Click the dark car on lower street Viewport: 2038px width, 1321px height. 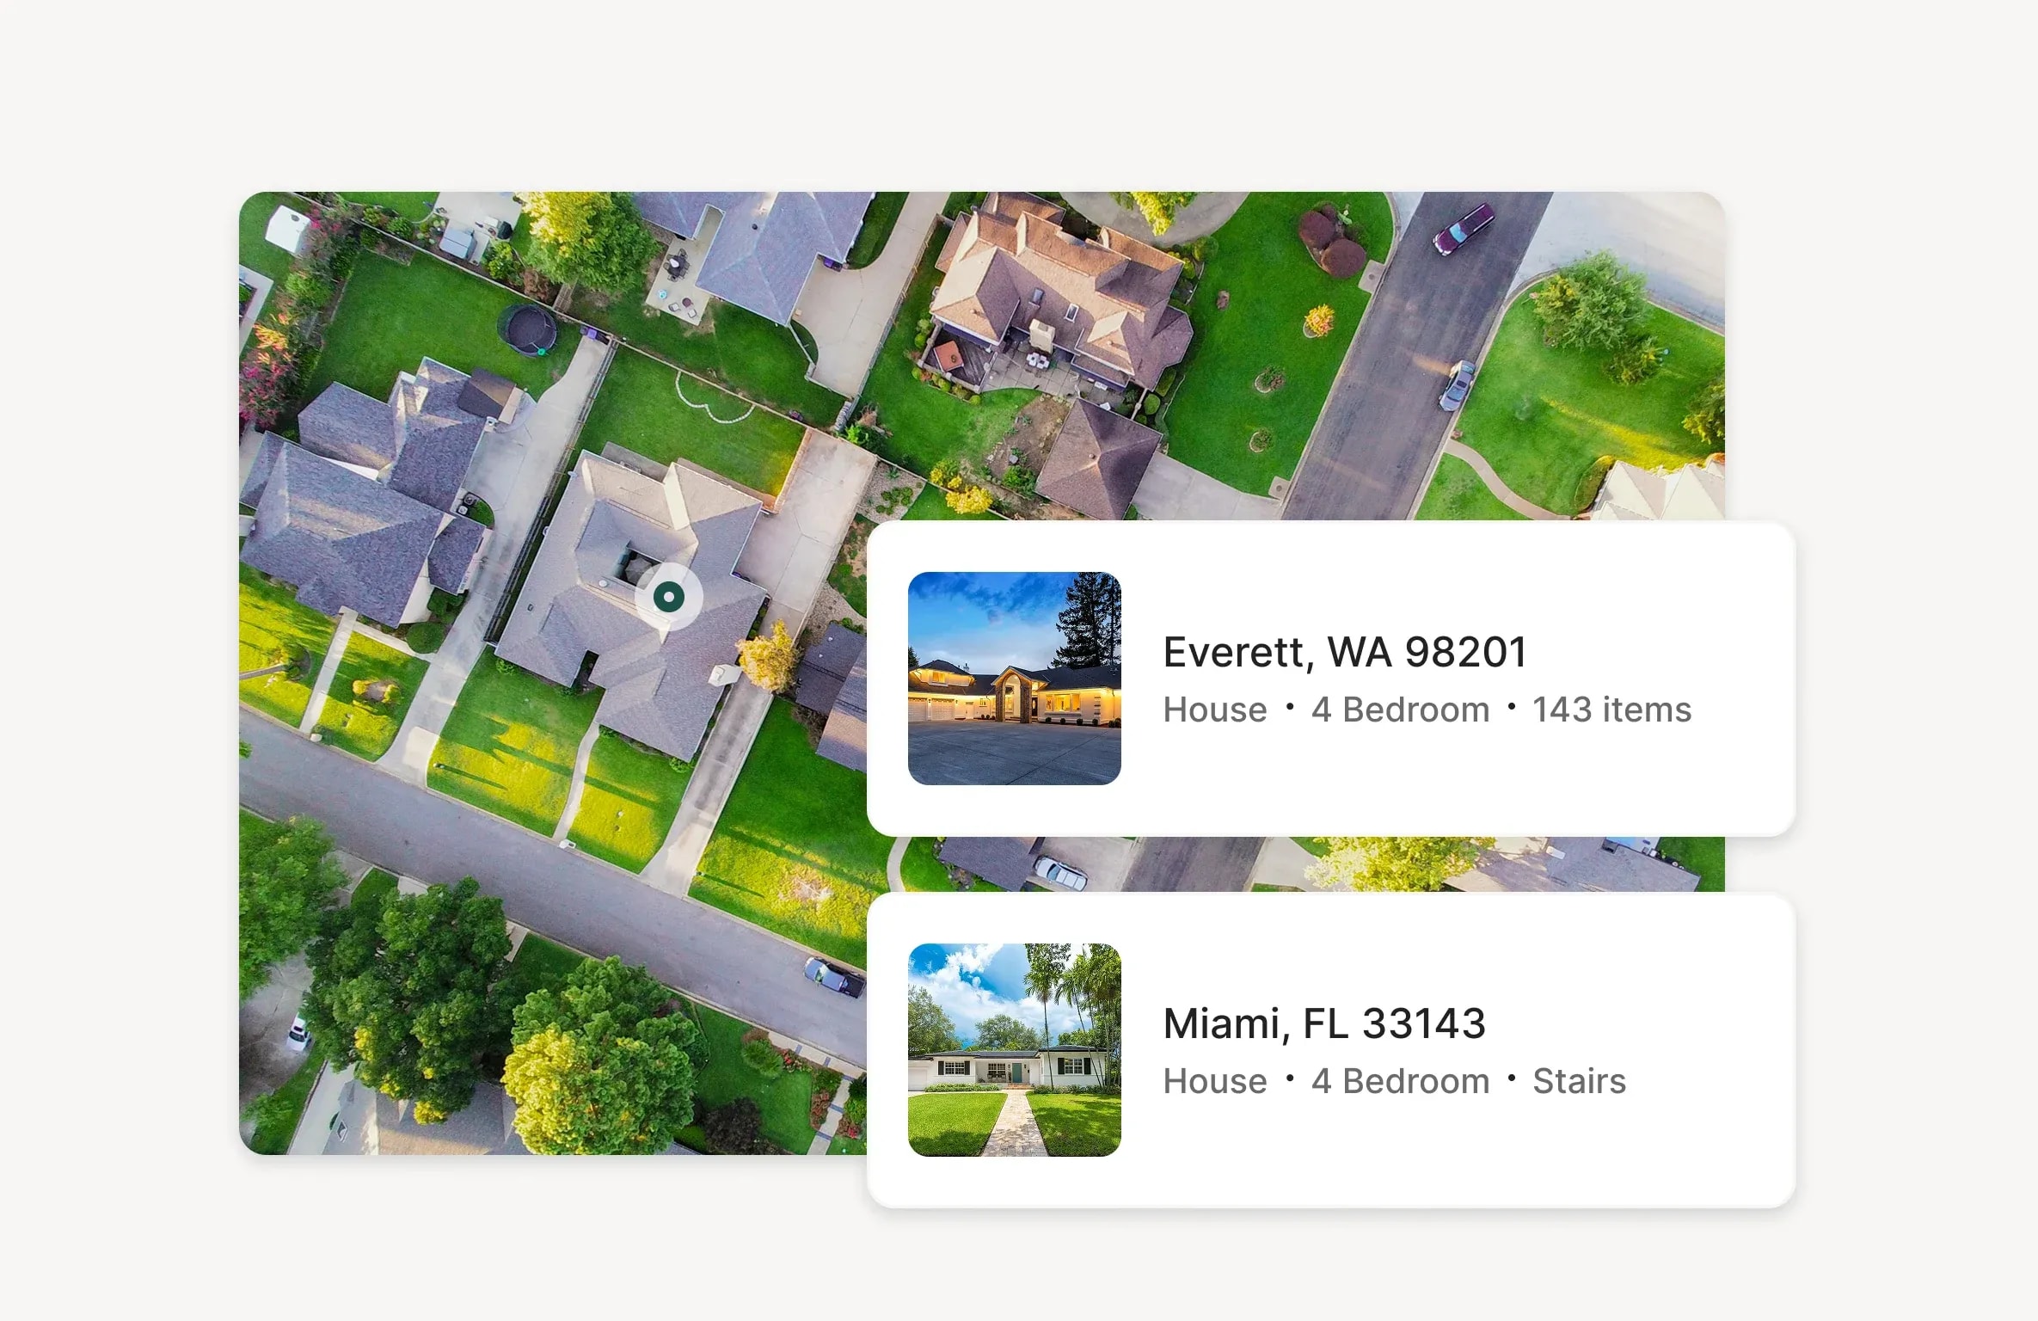tap(832, 977)
